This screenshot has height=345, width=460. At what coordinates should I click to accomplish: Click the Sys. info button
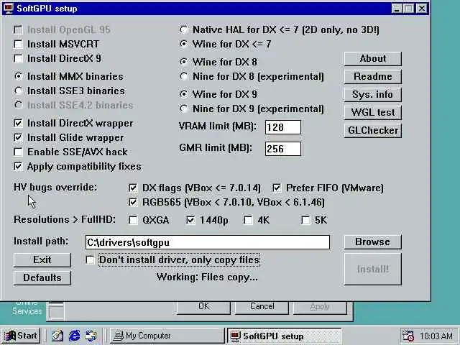pyautogui.click(x=373, y=94)
